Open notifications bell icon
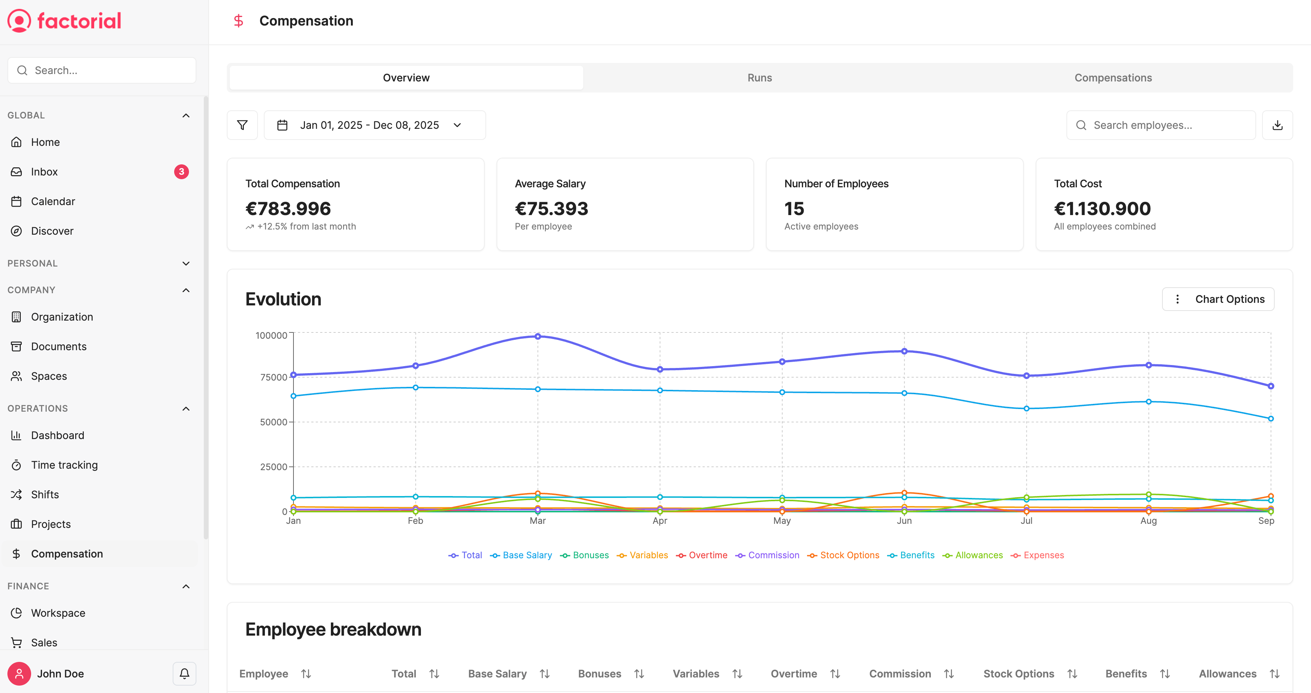 point(184,674)
